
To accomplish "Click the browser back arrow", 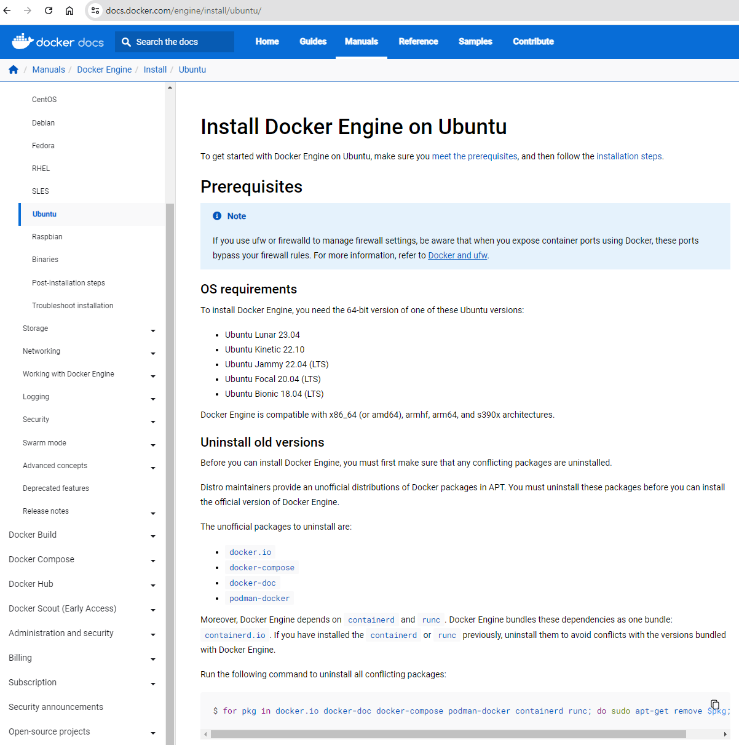I will pos(7,10).
